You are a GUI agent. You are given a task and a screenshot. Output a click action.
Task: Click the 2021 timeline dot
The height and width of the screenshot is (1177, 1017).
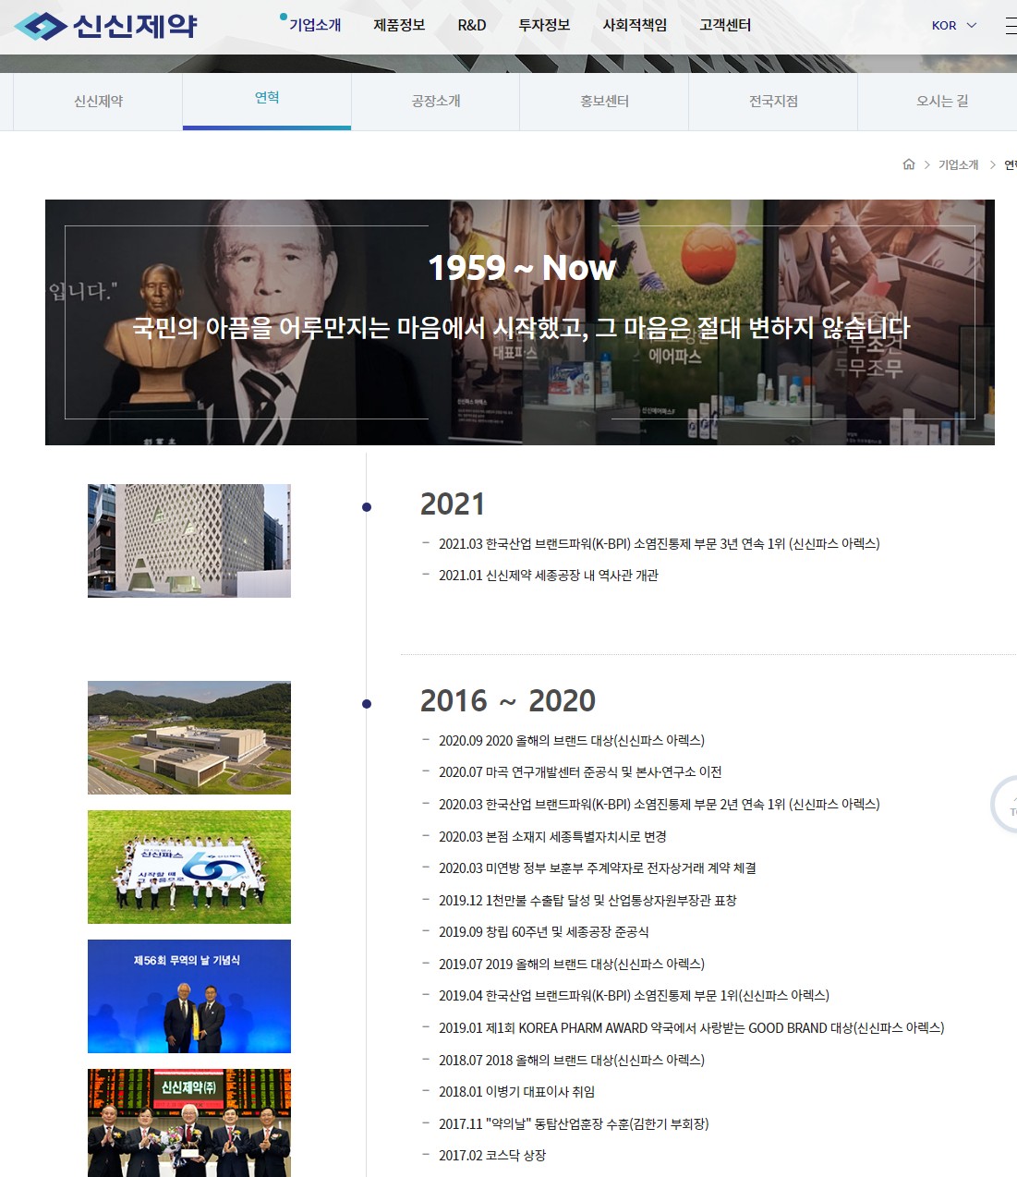[x=367, y=507]
